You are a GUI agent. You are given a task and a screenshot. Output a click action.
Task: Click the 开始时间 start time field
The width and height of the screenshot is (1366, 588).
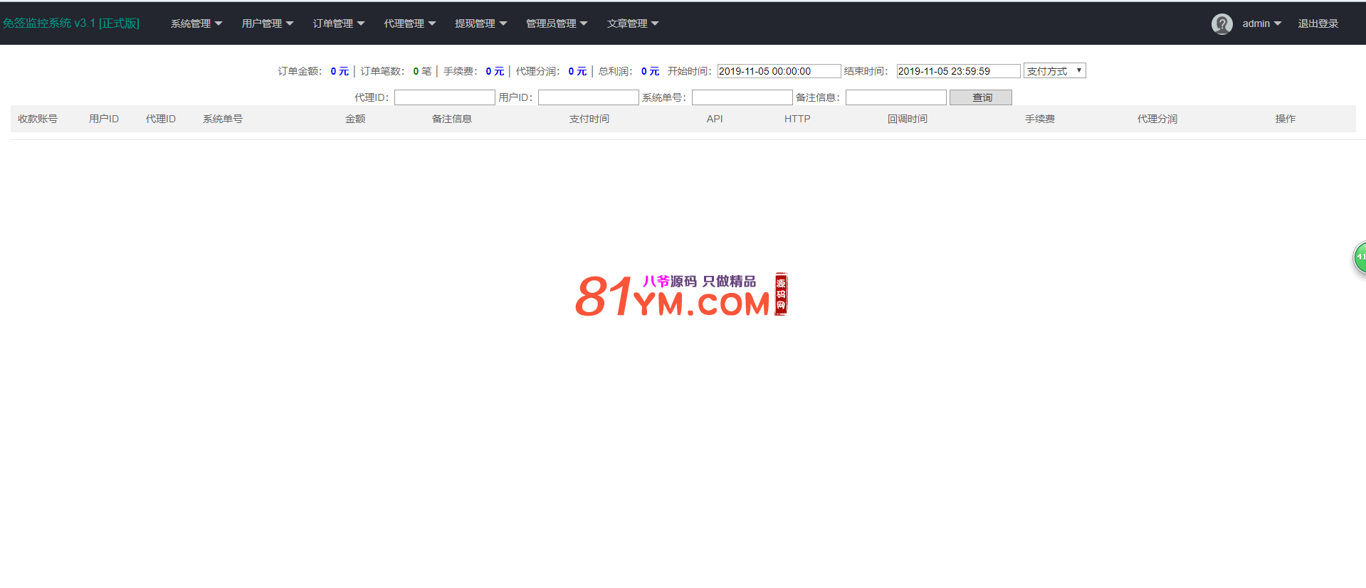click(779, 71)
